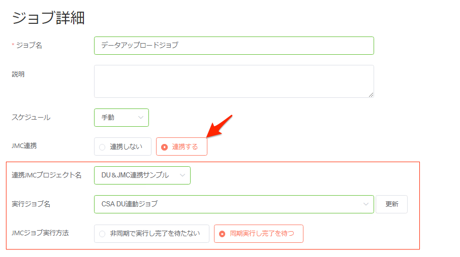Screen dimensions: 460x257
Task: Choose 同期実行し完了を待つ option
Action: 258,233
